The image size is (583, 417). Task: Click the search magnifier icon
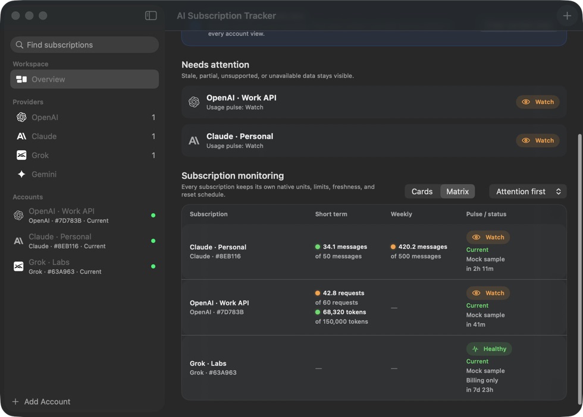[x=19, y=45]
